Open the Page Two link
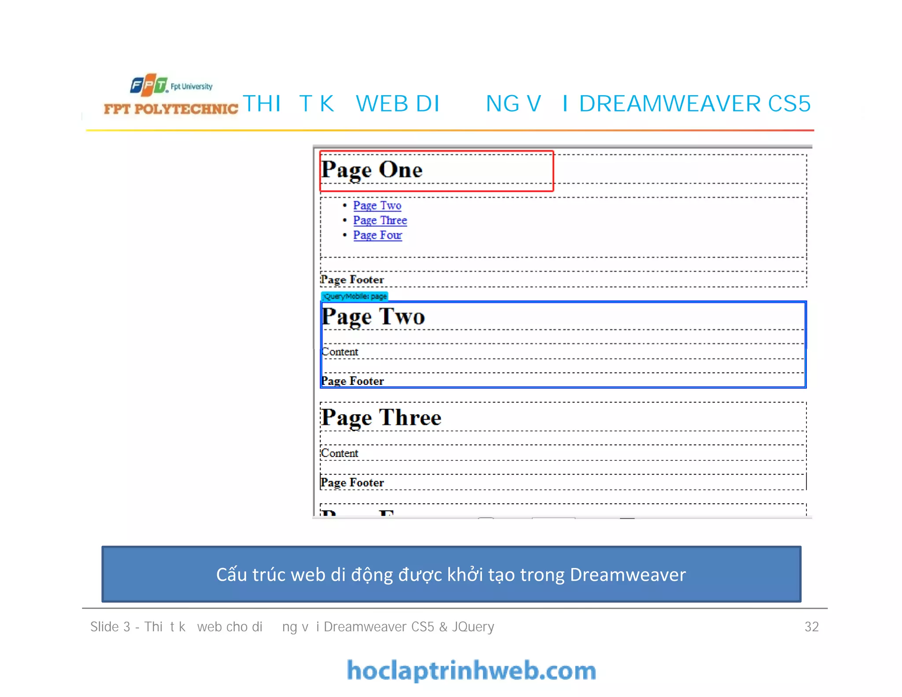The width and height of the screenshot is (902, 697). [377, 206]
